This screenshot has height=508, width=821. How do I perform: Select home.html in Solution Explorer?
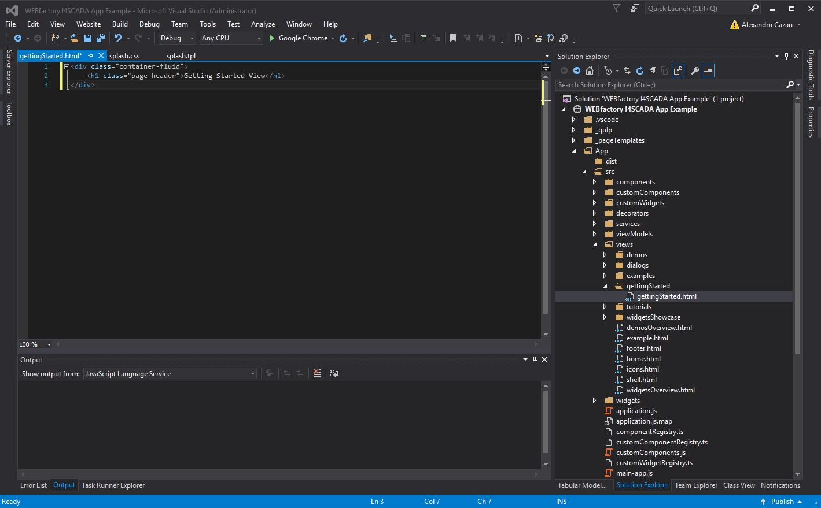pos(643,359)
